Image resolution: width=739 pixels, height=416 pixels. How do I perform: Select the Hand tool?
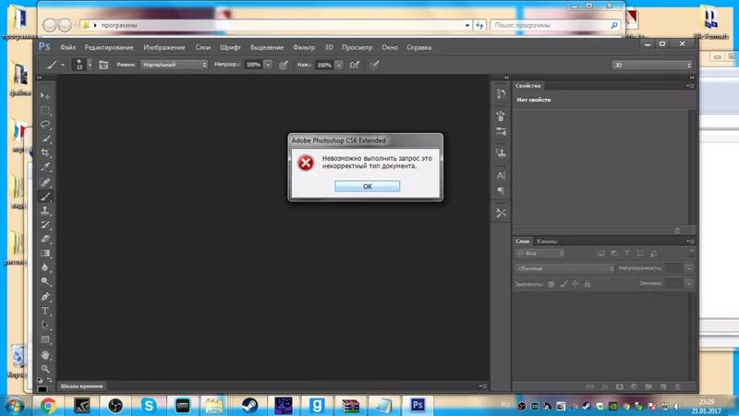(45, 355)
